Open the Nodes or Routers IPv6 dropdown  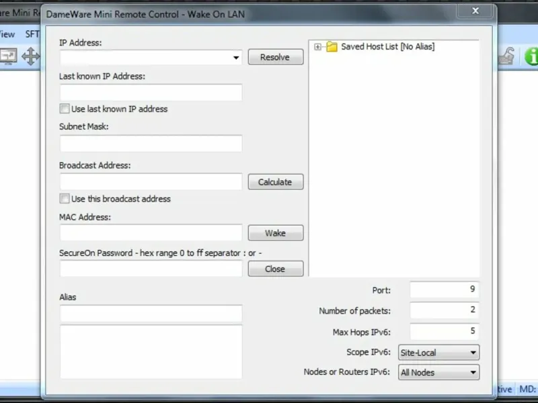coord(438,372)
